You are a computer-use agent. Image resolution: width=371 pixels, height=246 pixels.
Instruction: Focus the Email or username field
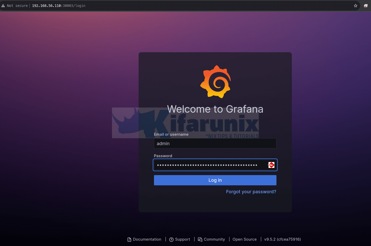(215, 143)
